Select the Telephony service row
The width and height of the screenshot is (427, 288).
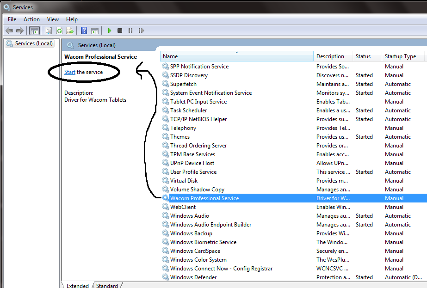coord(294,128)
